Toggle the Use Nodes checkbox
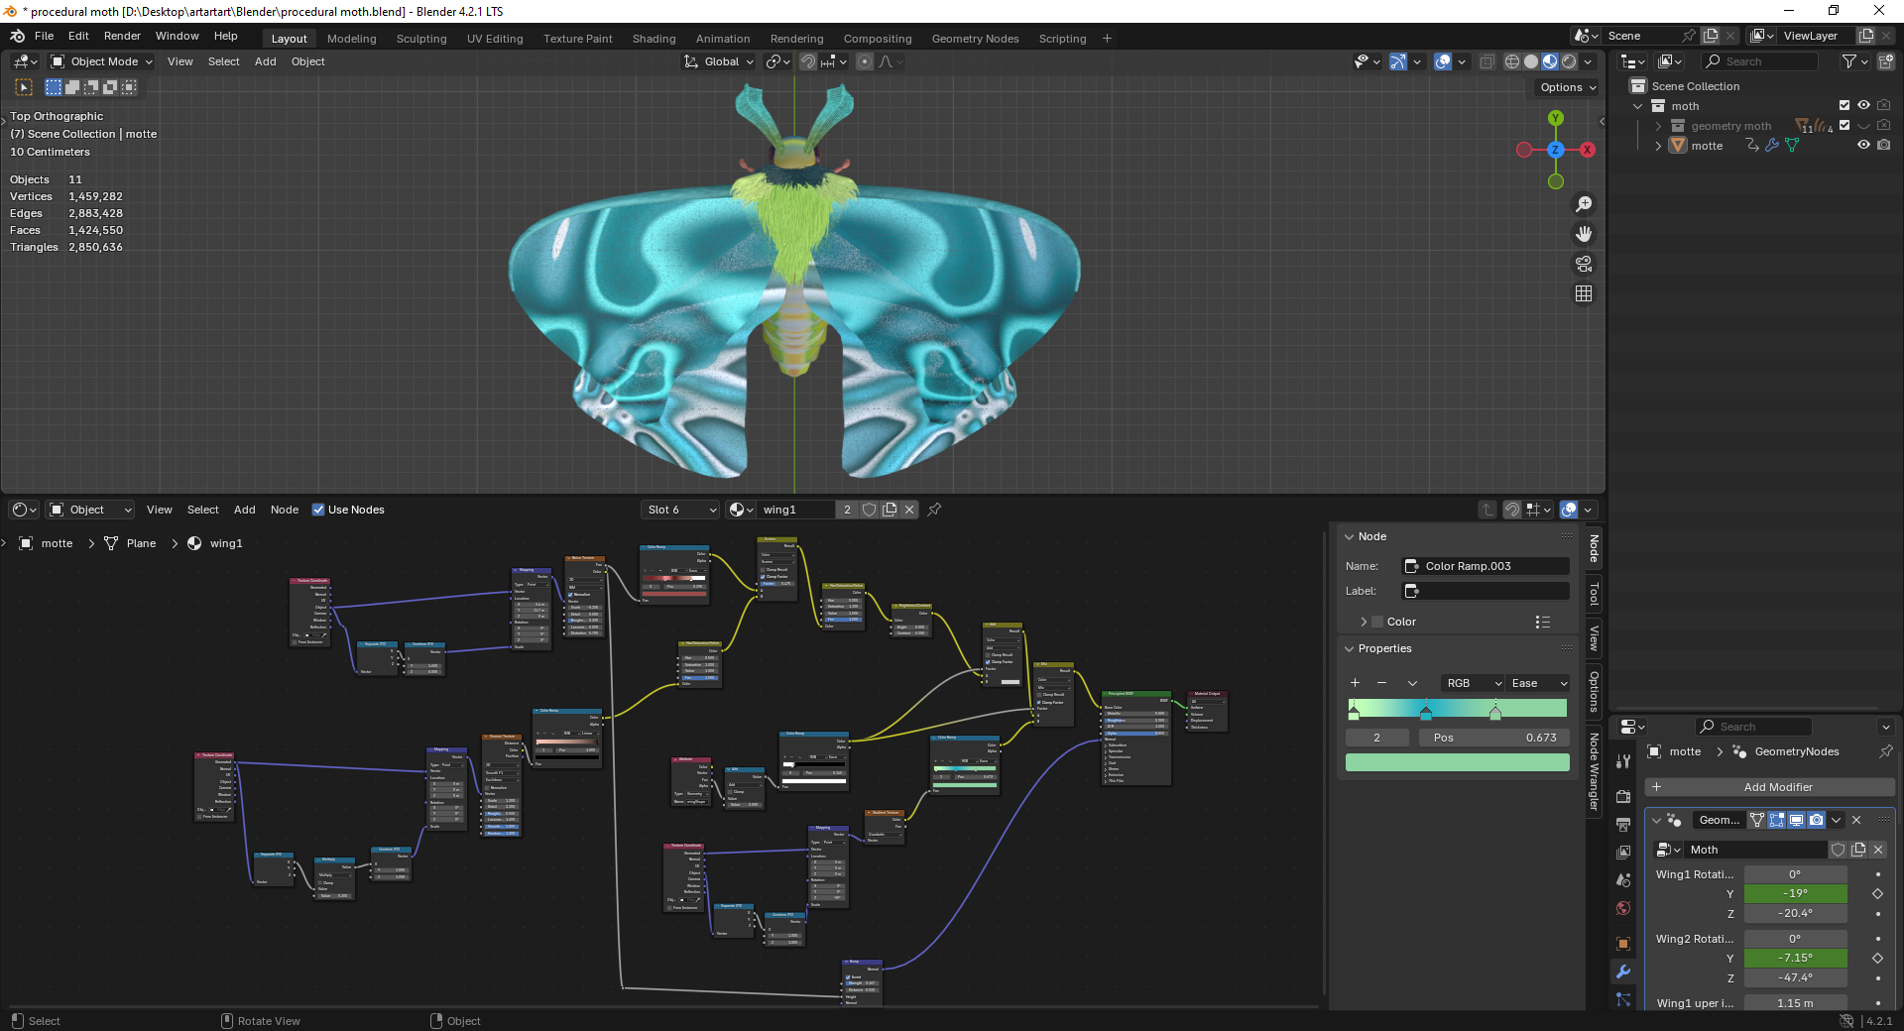The height and width of the screenshot is (1031, 1904). pyautogui.click(x=318, y=510)
